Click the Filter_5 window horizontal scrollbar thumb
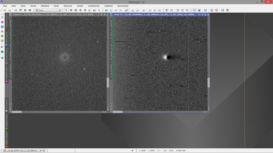The height and width of the screenshot is (153, 273). [117, 112]
